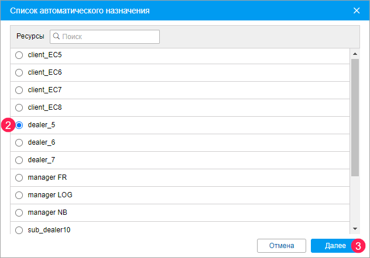
Task: Select client_EC7 radio button
Action: [x=19, y=90]
